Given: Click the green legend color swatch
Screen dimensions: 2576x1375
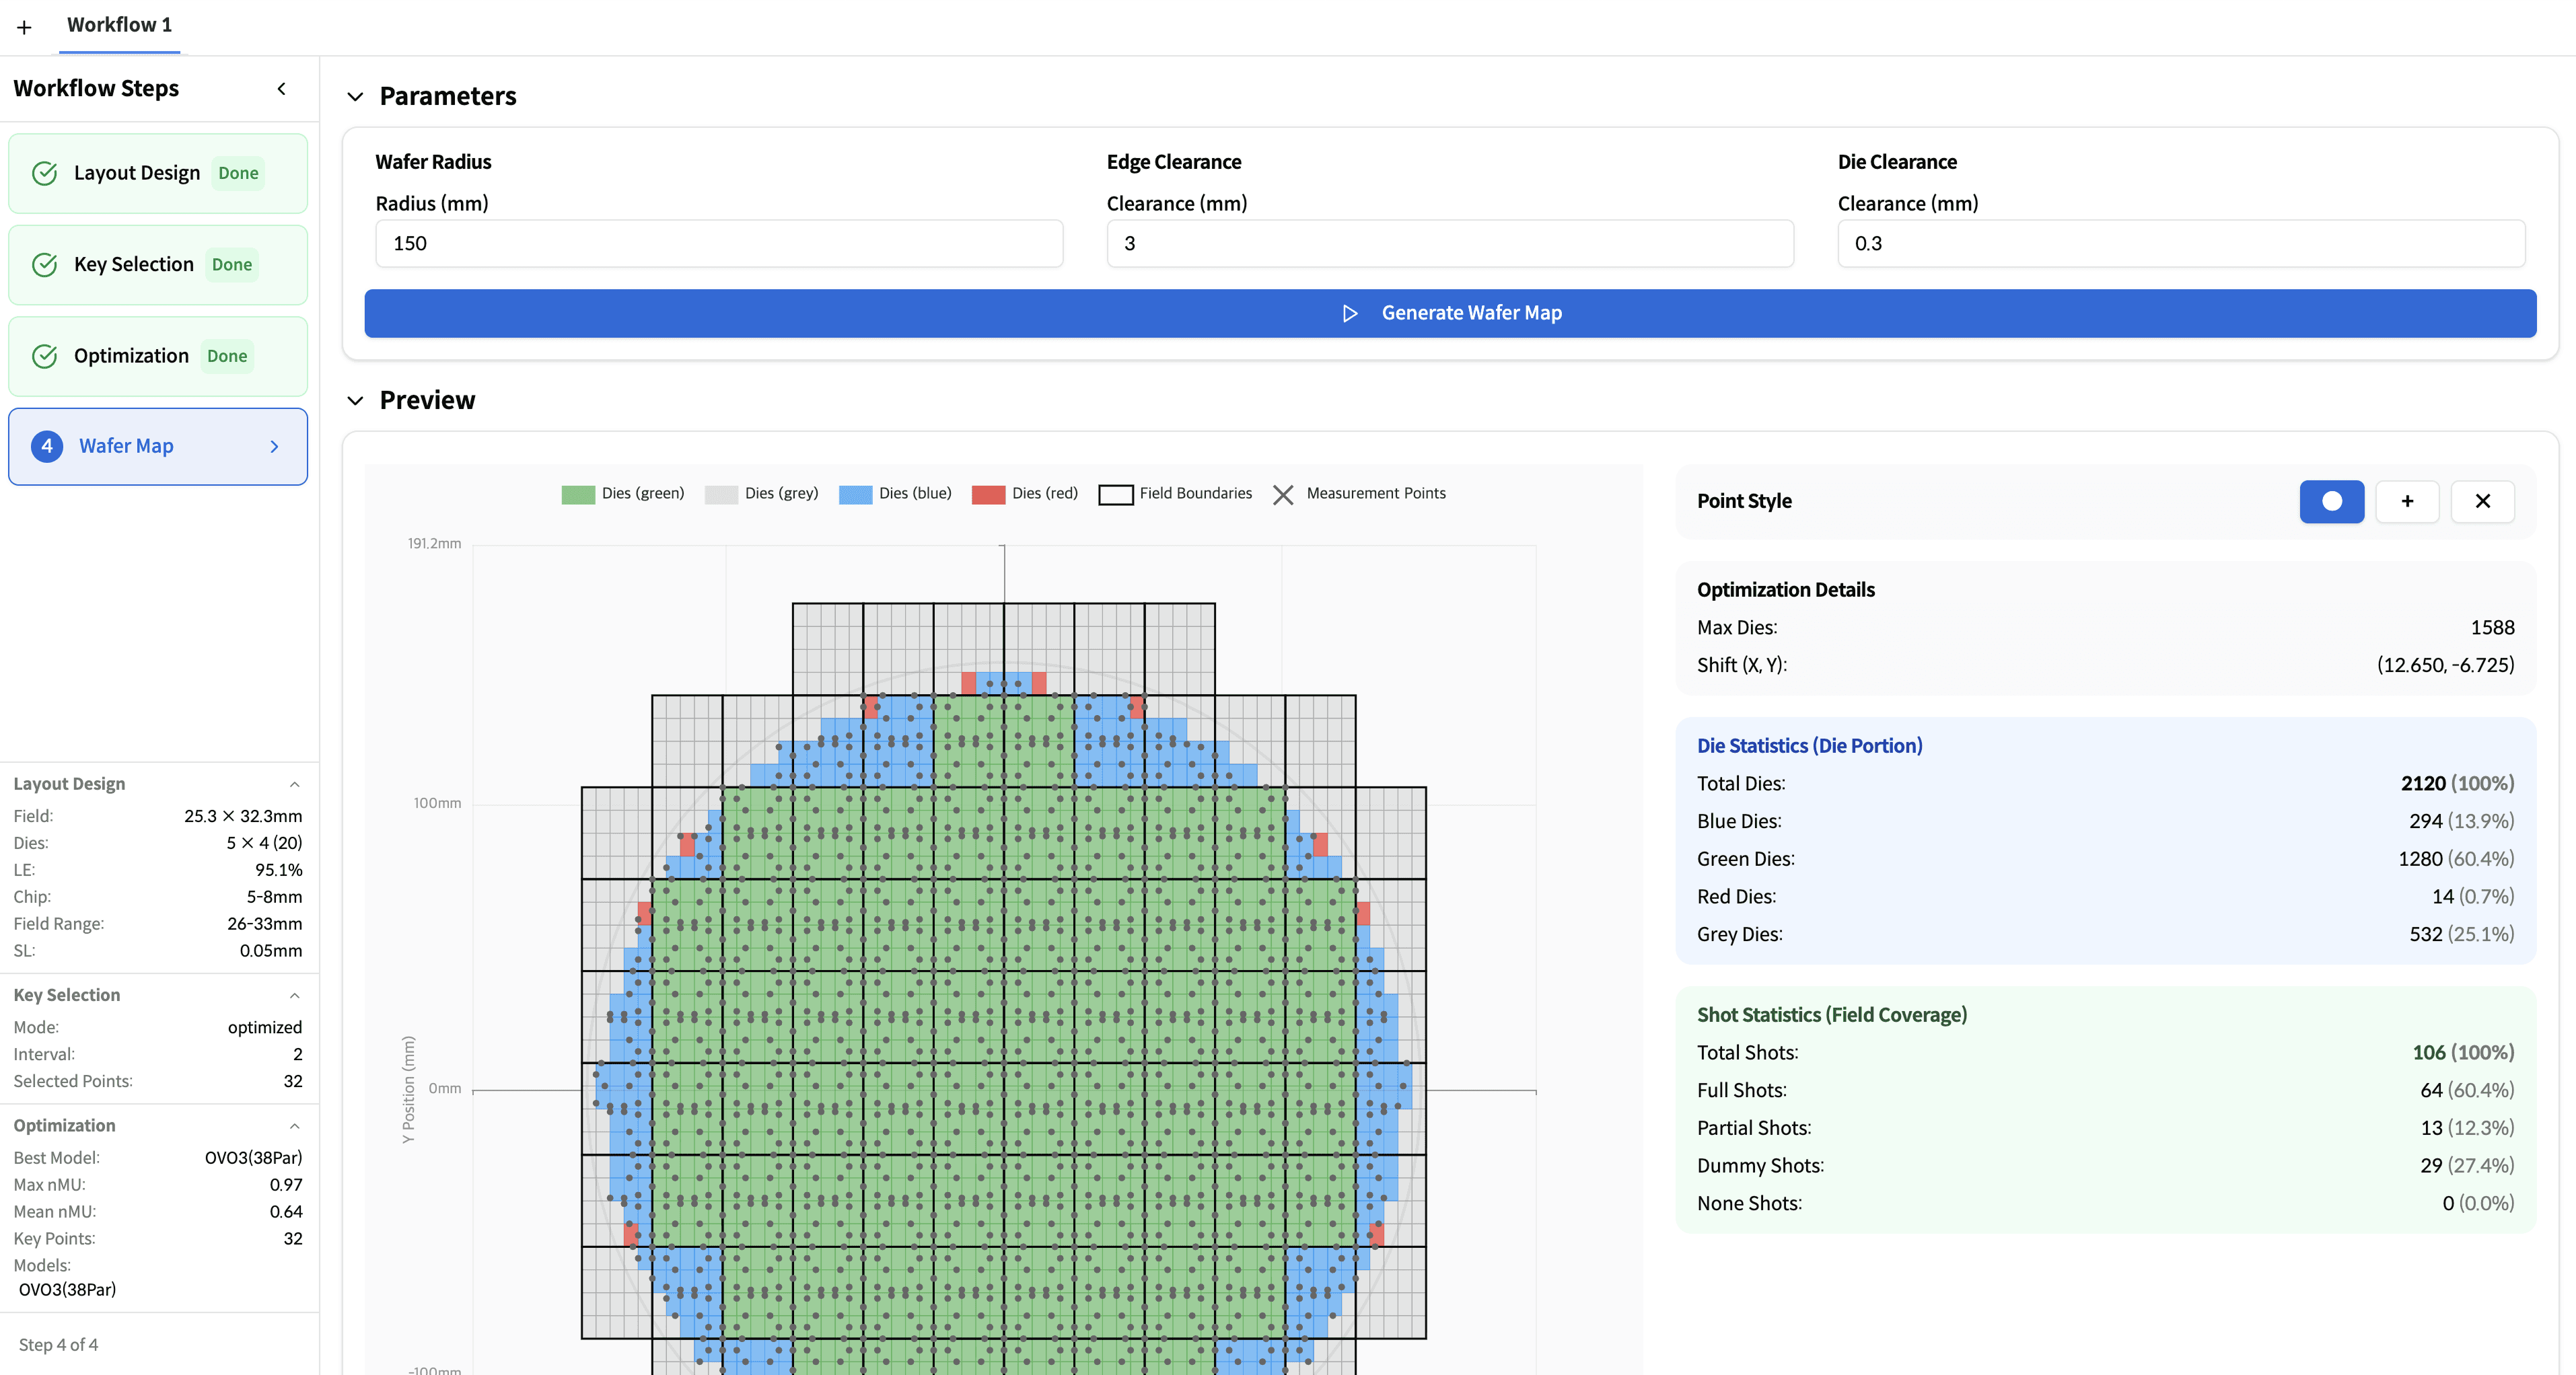Looking at the screenshot, I should (x=578, y=495).
